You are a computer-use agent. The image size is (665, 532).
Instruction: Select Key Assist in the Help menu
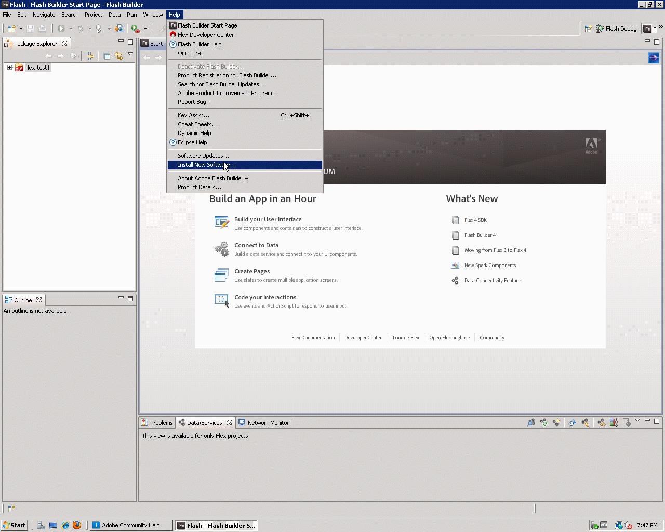point(245,115)
